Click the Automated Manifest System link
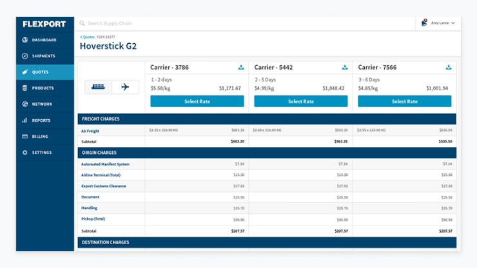The width and height of the screenshot is (477, 268). (105, 164)
